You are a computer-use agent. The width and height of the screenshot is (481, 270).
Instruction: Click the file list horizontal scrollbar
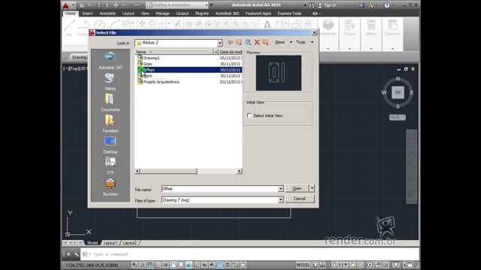click(189, 171)
